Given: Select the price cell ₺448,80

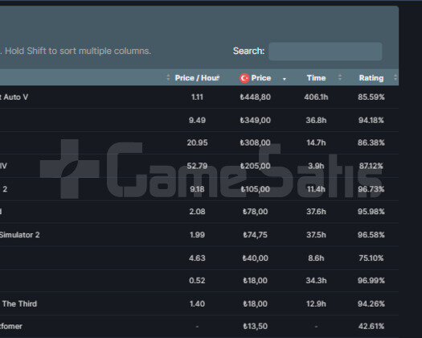Looking at the screenshot, I should coord(255,97).
